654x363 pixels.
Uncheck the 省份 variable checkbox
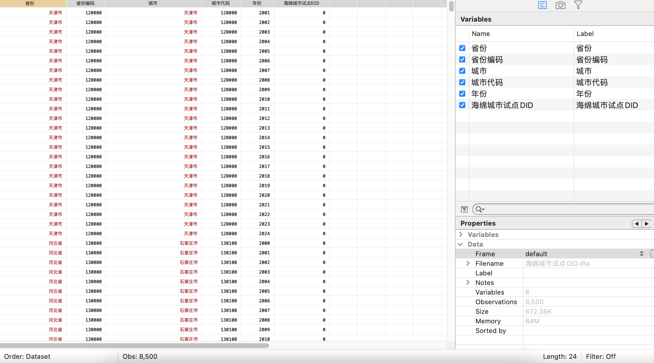(462, 48)
